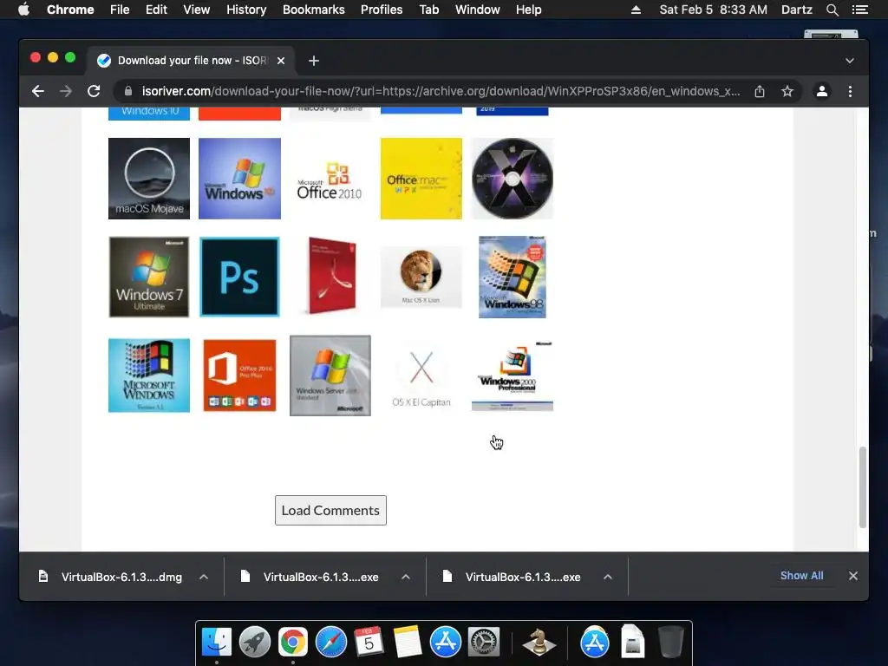Expand options for middle VirtualBox exe download
This screenshot has width=888, height=666.
(406, 577)
